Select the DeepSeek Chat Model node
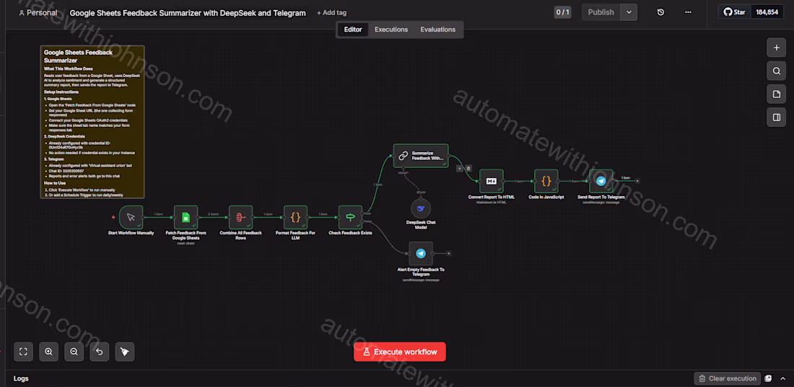The width and height of the screenshot is (794, 387). coord(421,208)
